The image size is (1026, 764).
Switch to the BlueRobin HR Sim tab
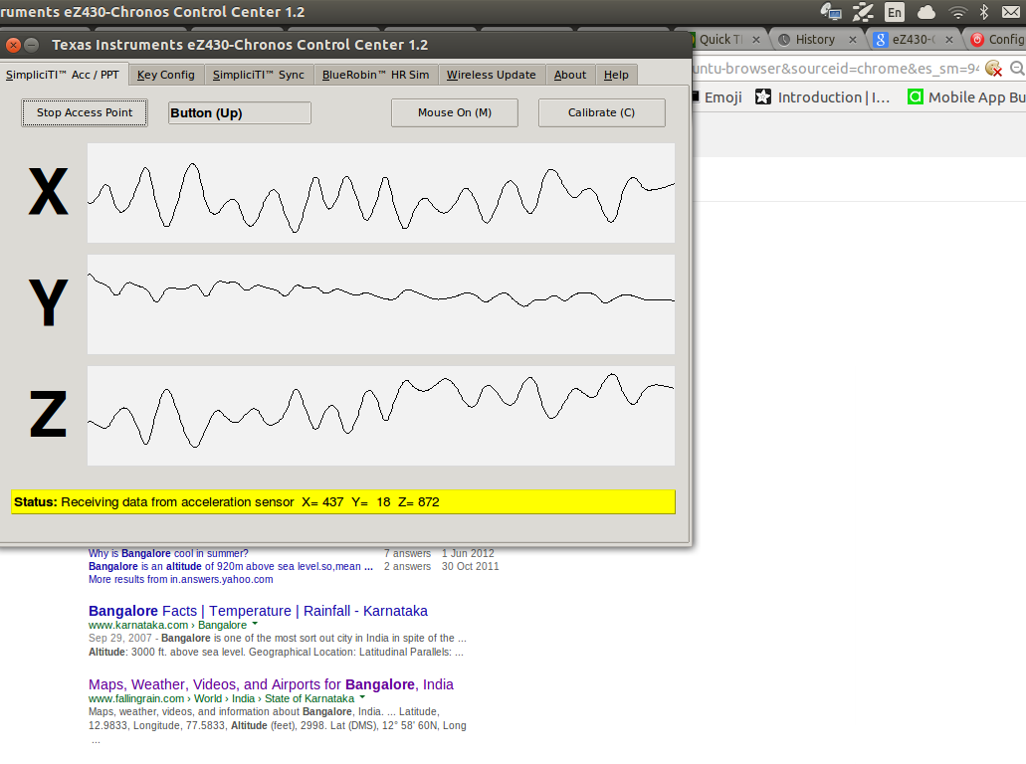pos(375,75)
